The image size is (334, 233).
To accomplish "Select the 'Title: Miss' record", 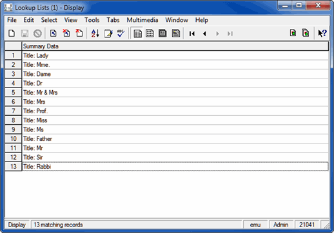I will click(x=175, y=120).
